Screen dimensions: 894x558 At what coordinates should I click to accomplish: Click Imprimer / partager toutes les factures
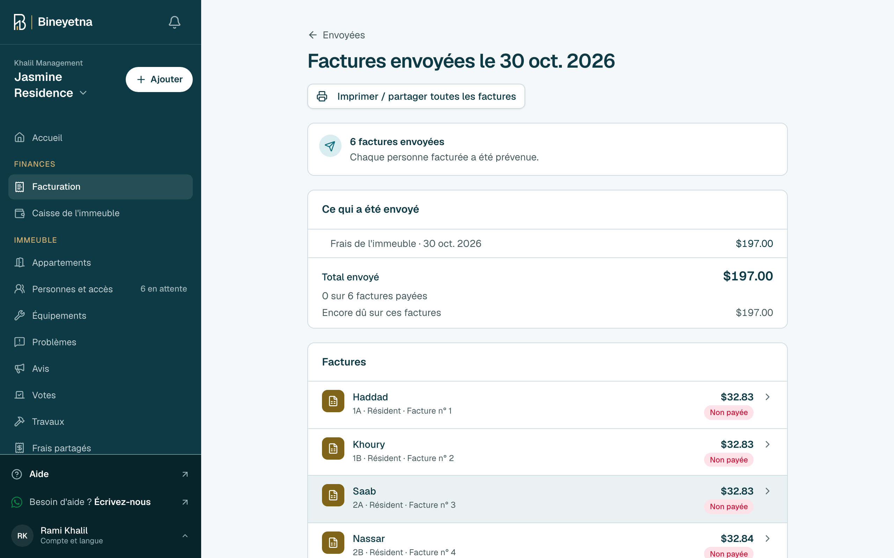coord(416,96)
